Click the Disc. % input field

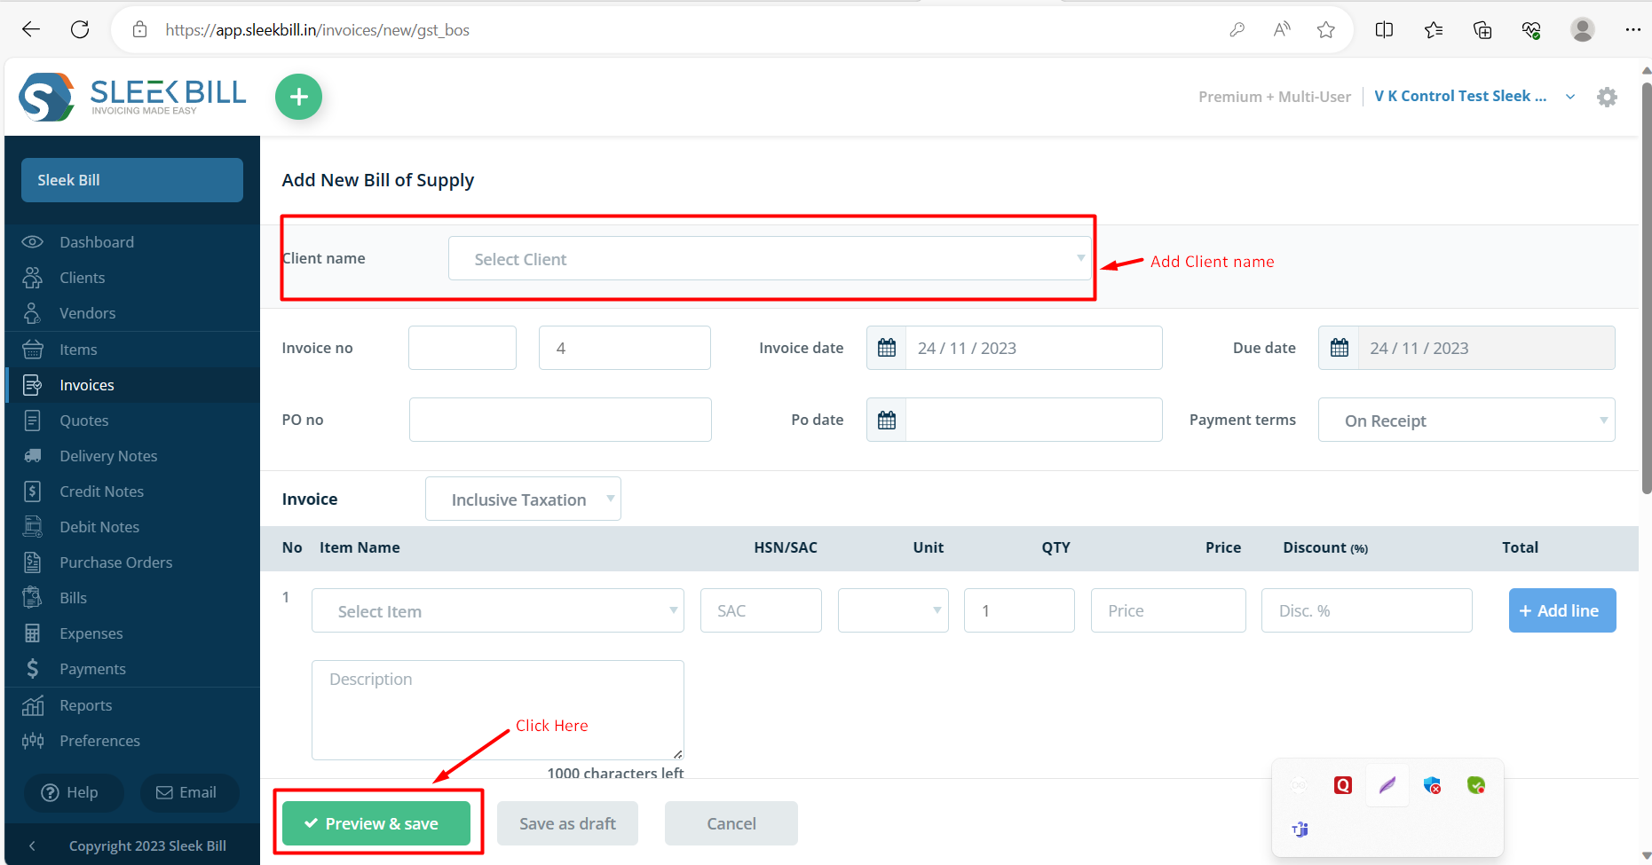(x=1367, y=610)
